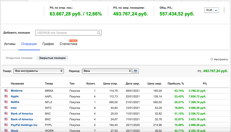The height and width of the screenshot is (132, 231).
Task: Click the MRNA ticker cell
Action: (49, 91)
